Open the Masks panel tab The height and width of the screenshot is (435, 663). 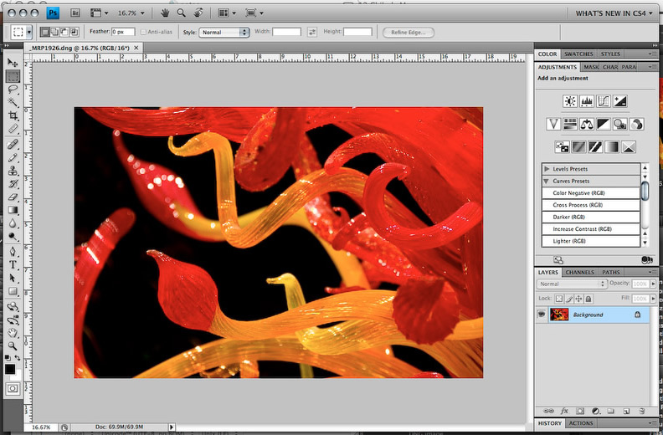591,67
